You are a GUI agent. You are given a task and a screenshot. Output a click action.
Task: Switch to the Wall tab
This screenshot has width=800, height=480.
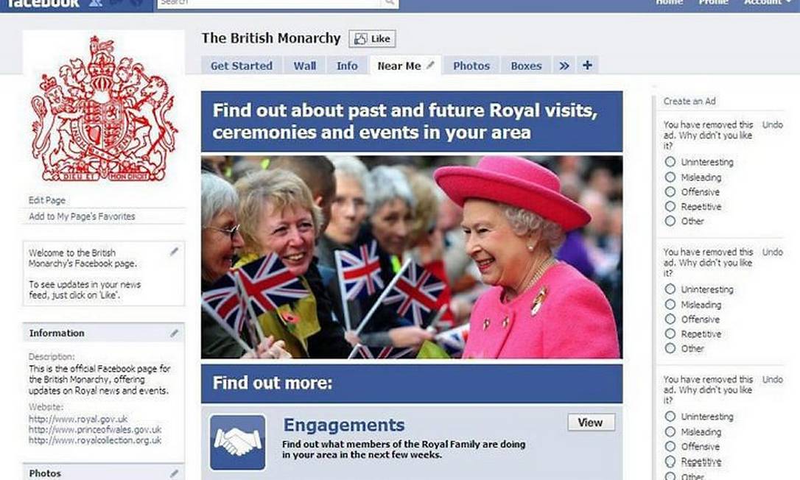point(304,66)
